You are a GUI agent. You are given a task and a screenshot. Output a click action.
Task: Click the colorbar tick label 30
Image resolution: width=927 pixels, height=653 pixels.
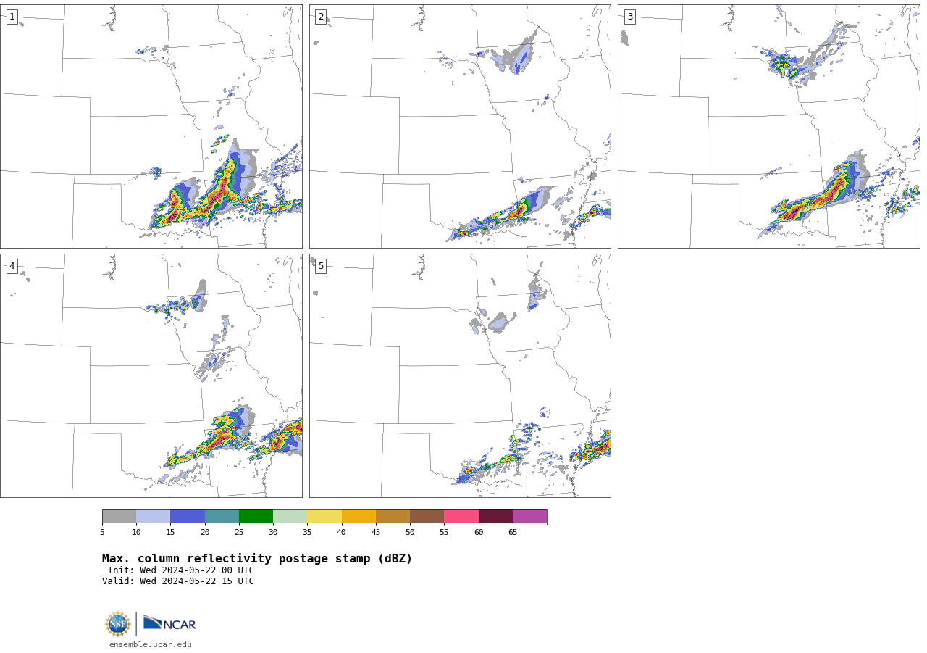(x=273, y=533)
